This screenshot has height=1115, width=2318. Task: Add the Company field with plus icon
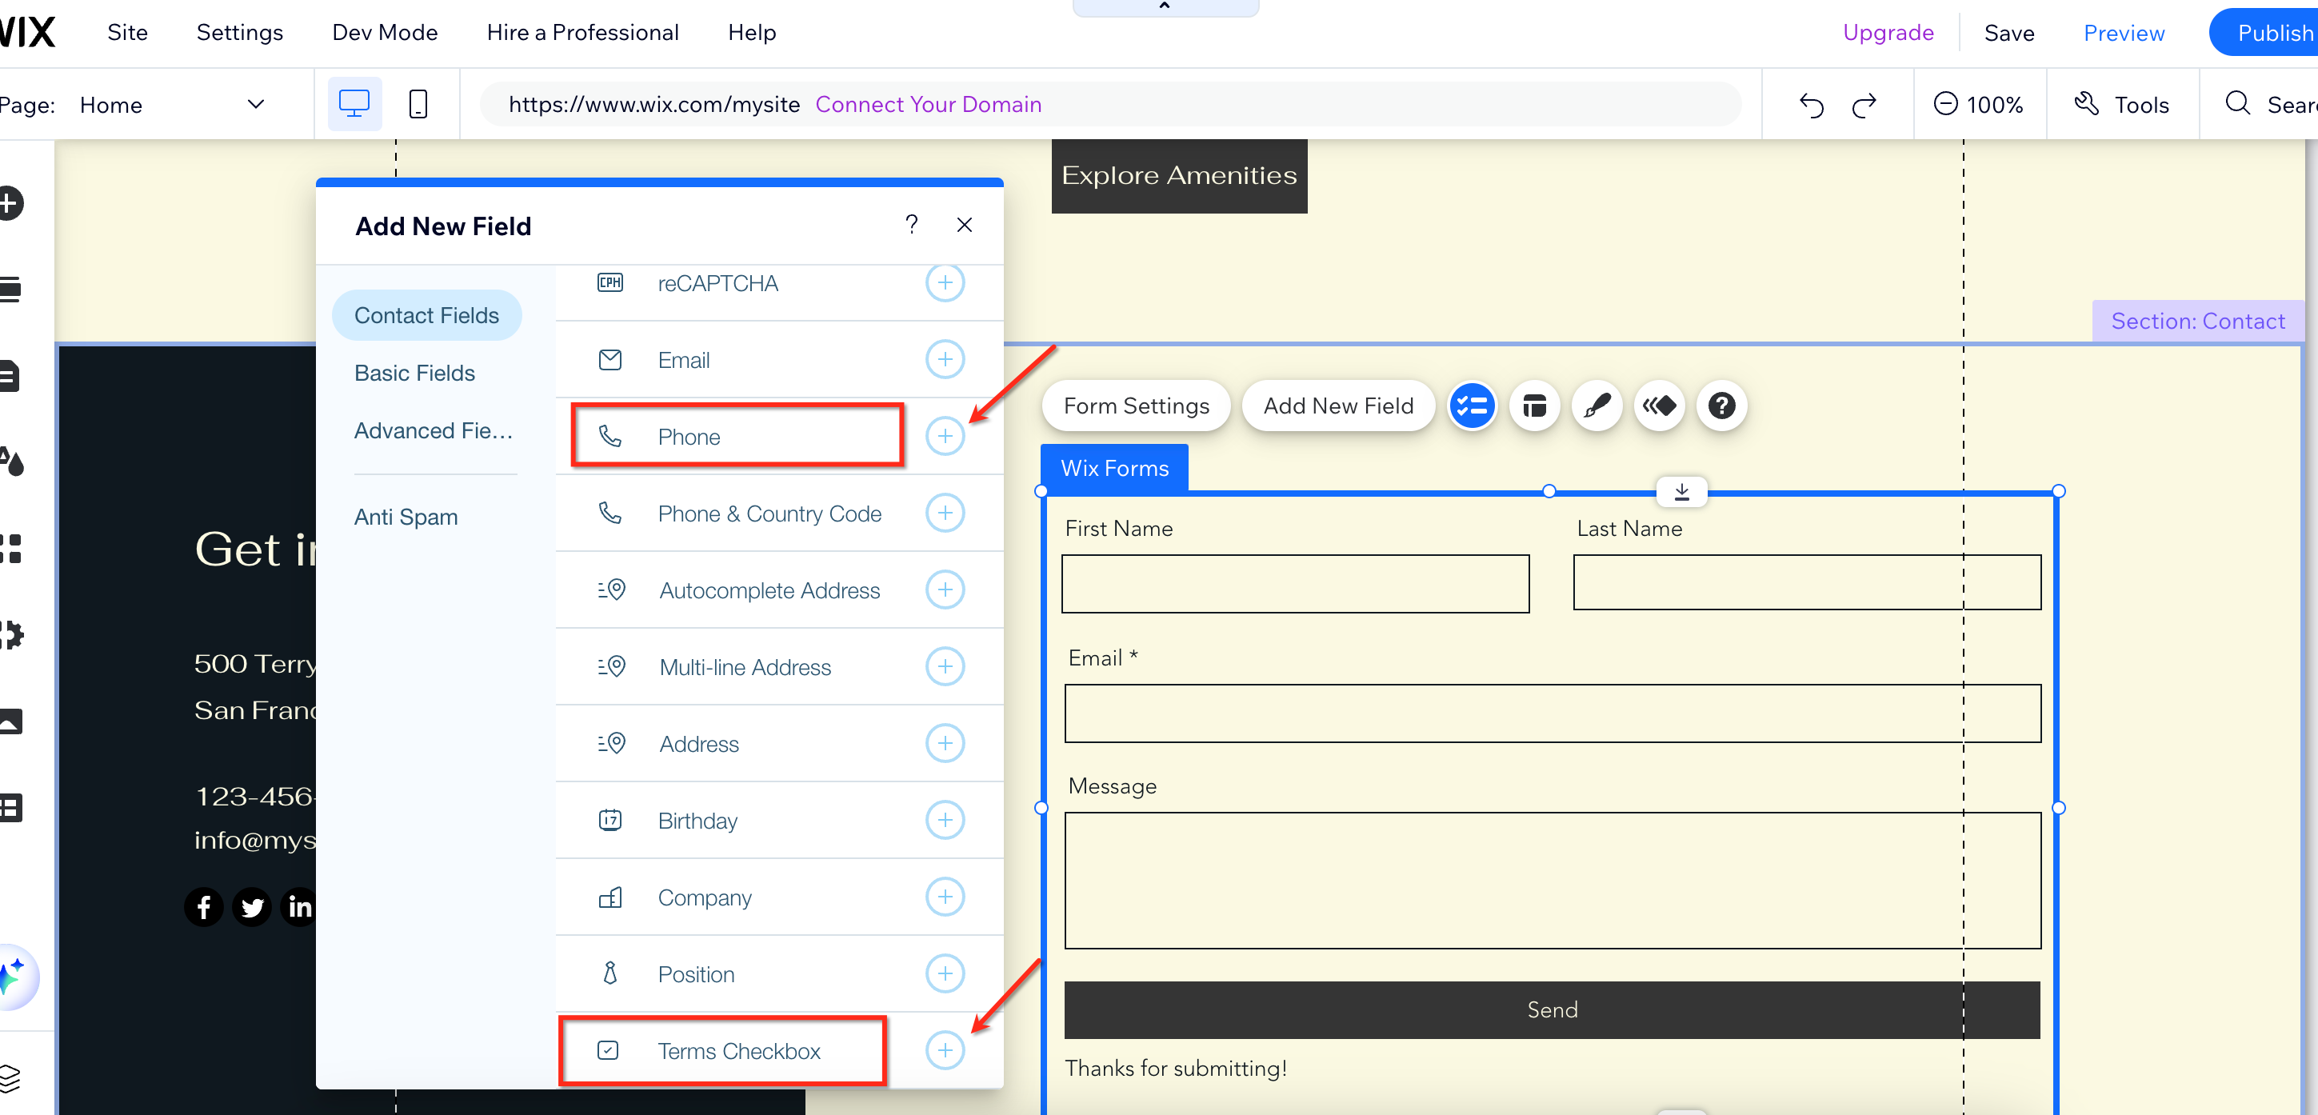point(945,897)
